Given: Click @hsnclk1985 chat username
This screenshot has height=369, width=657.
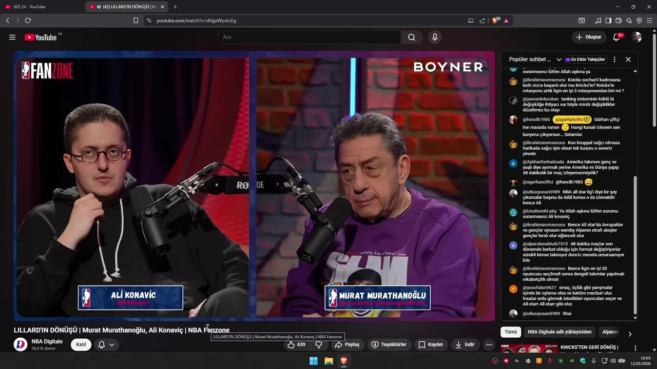Looking at the screenshot, I should point(536,119).
